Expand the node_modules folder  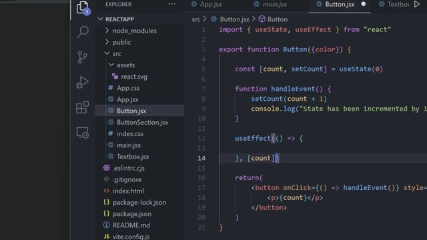[107, 31]
